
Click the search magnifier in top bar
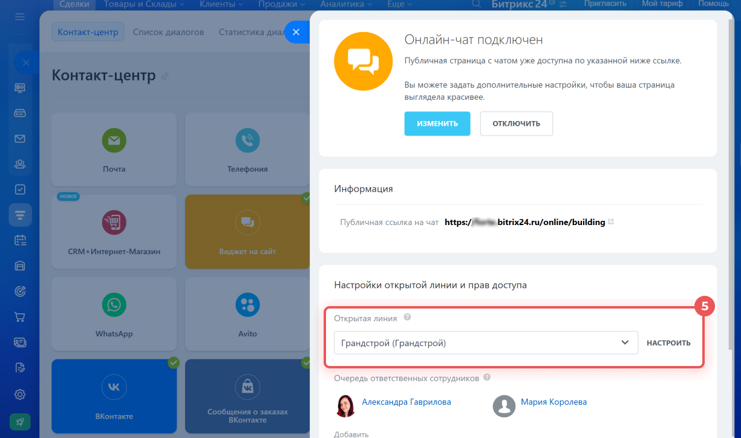coord(476,4)
